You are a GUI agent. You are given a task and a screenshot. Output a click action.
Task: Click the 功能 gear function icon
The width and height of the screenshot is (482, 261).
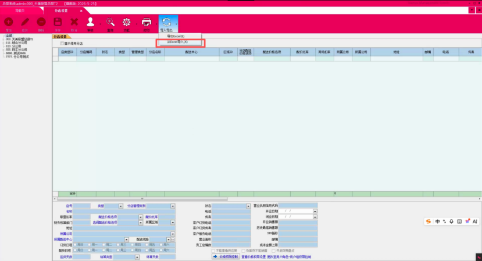click(126, 22)
